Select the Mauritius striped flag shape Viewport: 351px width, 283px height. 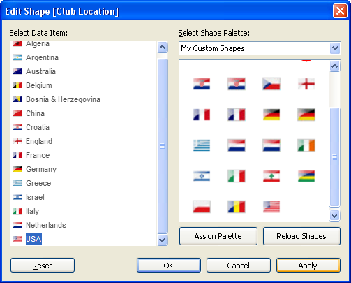(306, 176)
